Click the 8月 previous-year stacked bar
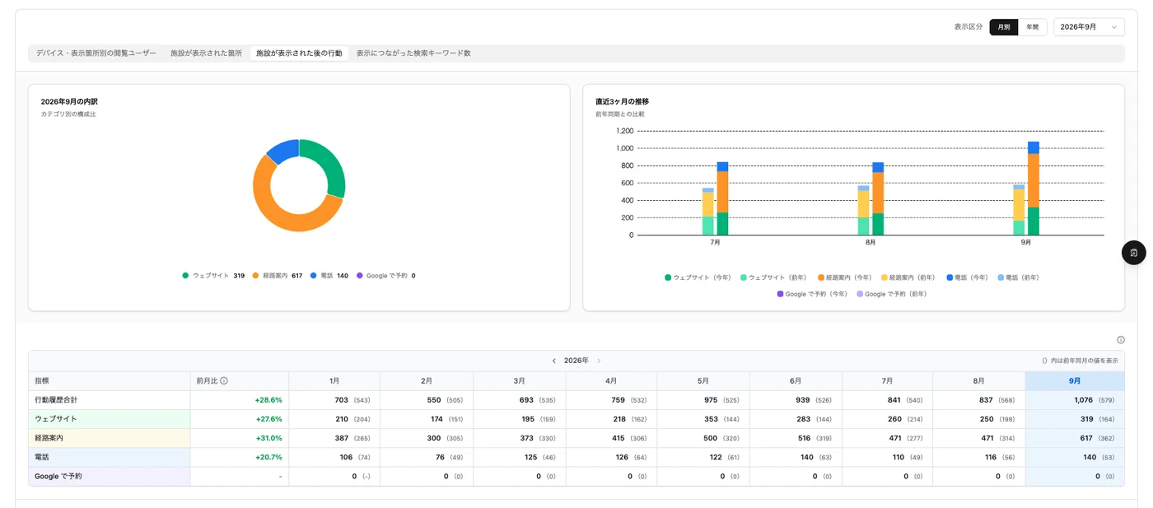 tap(863, 211)
